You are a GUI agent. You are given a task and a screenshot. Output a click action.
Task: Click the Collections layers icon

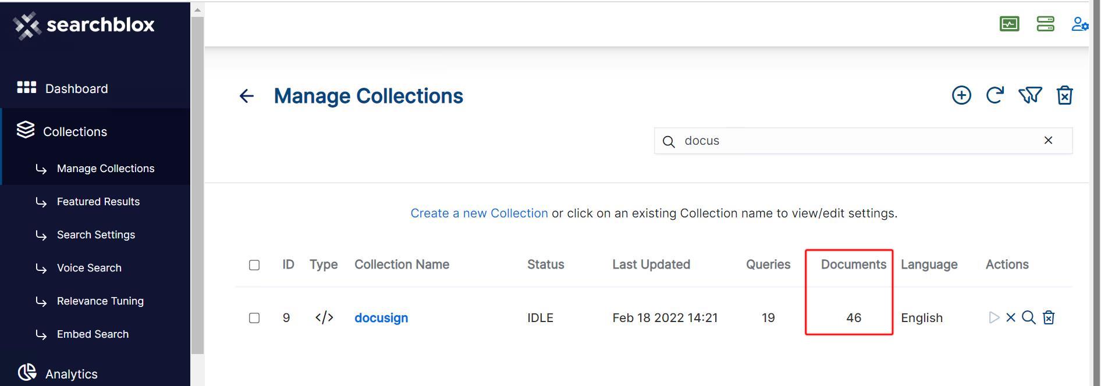(x=26, y=130)
